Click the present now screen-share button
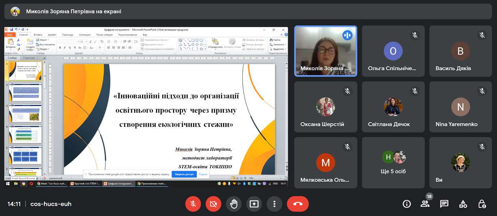Screen dimensions: 497x216 (x=254, y=204)
